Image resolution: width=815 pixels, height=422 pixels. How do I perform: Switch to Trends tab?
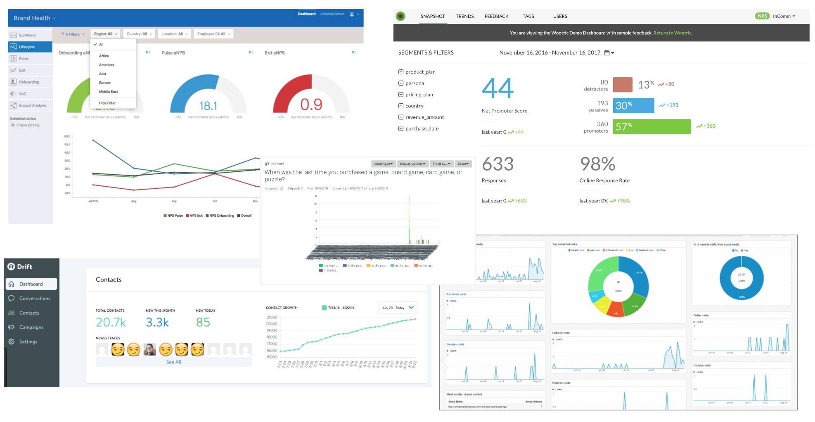[x=464, y=16]
